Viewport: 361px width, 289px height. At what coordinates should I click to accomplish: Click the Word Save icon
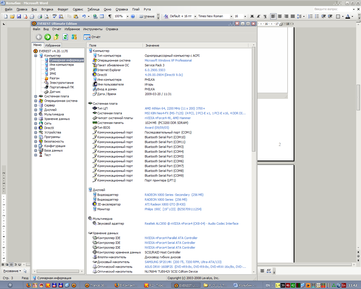click(x=19, y=16)
